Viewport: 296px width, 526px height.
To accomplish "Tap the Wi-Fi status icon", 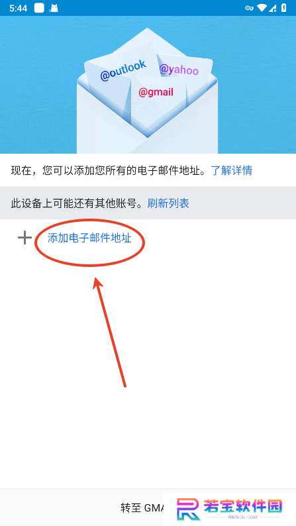I will [x=262, y=8].
